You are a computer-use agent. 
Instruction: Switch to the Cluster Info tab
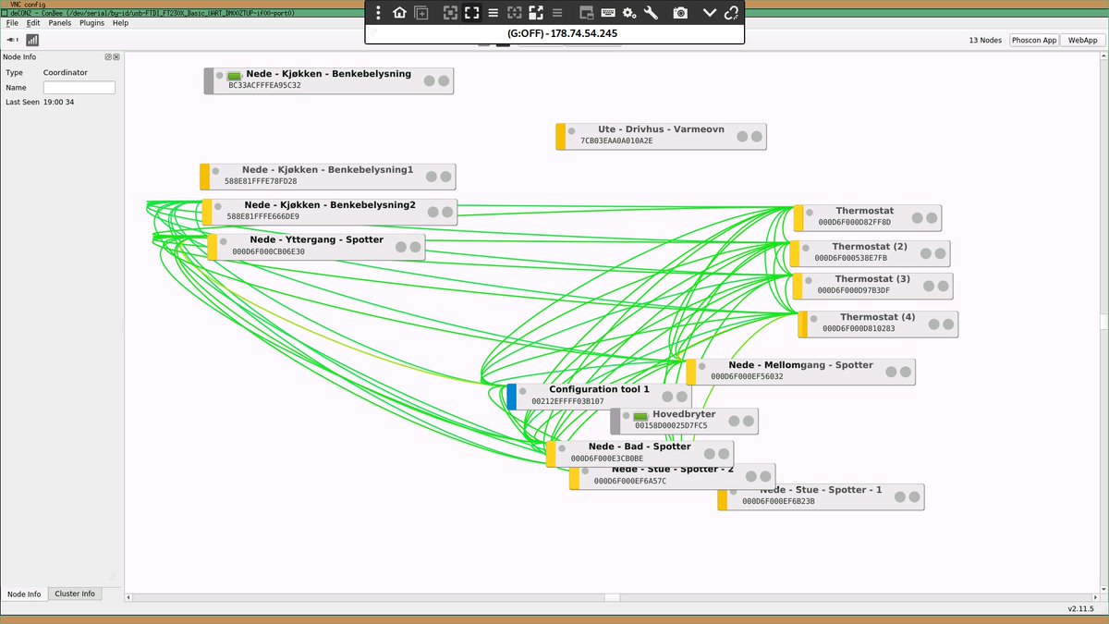(75, 593)
